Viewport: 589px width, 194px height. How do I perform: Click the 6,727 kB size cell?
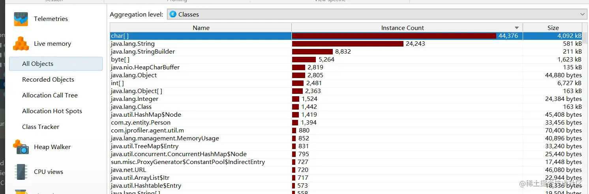coord(553,83)
